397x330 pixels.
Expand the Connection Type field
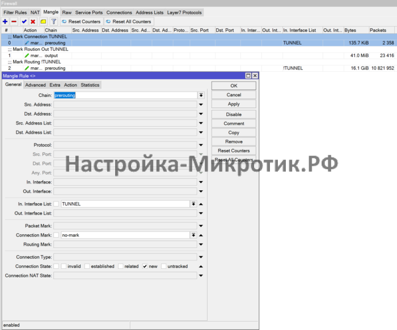click(x=201, y=257)
